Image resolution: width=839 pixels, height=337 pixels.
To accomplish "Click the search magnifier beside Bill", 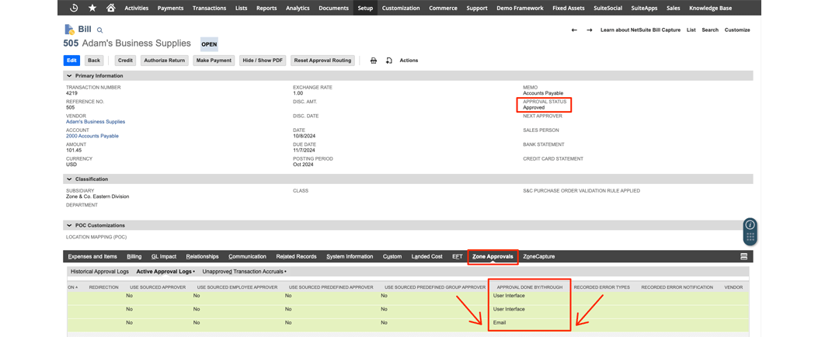I will (99, 30).
